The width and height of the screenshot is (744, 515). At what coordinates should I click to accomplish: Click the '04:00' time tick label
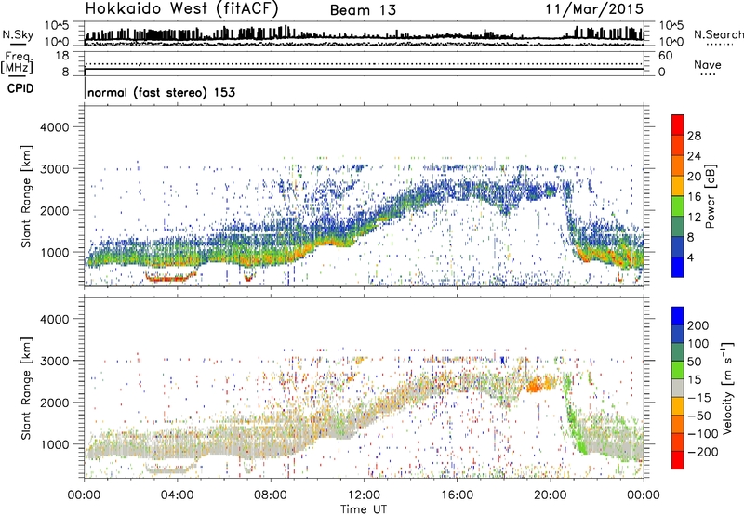(178, 495)
